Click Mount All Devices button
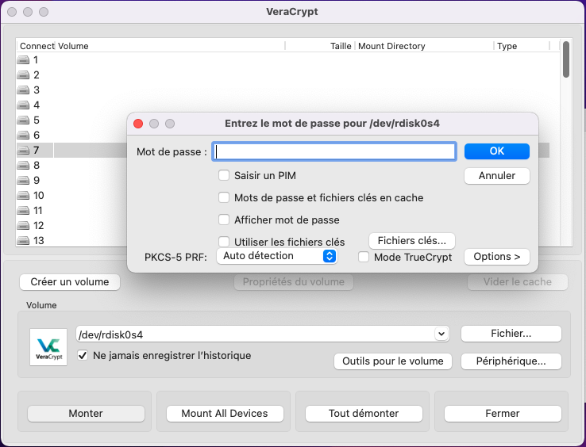This screenshot has height=447, width=586. pos(225,414)
